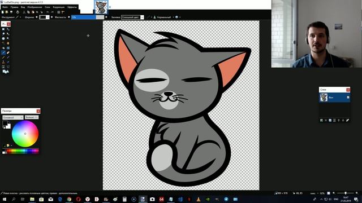The height and width of the screenshot is (203, 362).
Task: Open the Заливка fill style dropdown
Action: click(132, 17)
